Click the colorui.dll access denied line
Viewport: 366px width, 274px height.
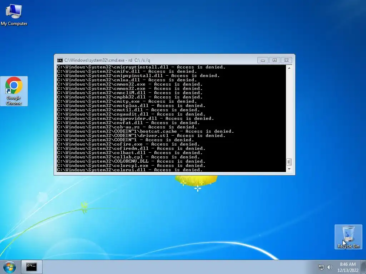tap(130, 170)
